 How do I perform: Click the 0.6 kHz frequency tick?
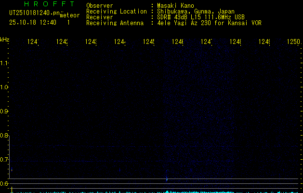pyautogui.click(x=5, y=184)
